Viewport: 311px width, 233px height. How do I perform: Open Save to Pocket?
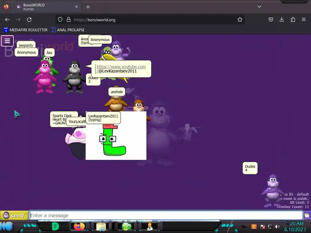coord(271,19)
